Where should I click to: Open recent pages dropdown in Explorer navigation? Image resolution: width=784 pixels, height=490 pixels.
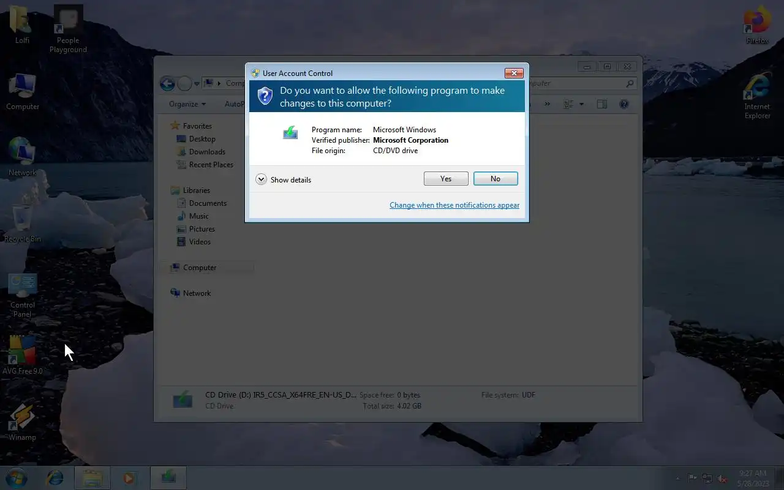(x=197, y=84)
